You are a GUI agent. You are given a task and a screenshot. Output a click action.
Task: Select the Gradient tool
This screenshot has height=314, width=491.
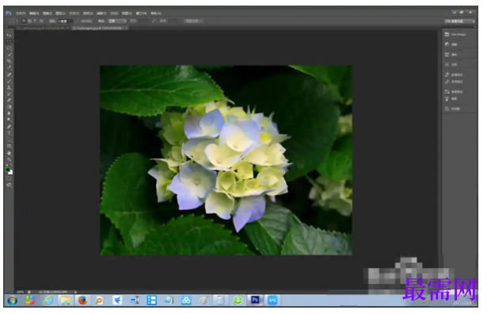pyautogui.click(x=9, y=107)
